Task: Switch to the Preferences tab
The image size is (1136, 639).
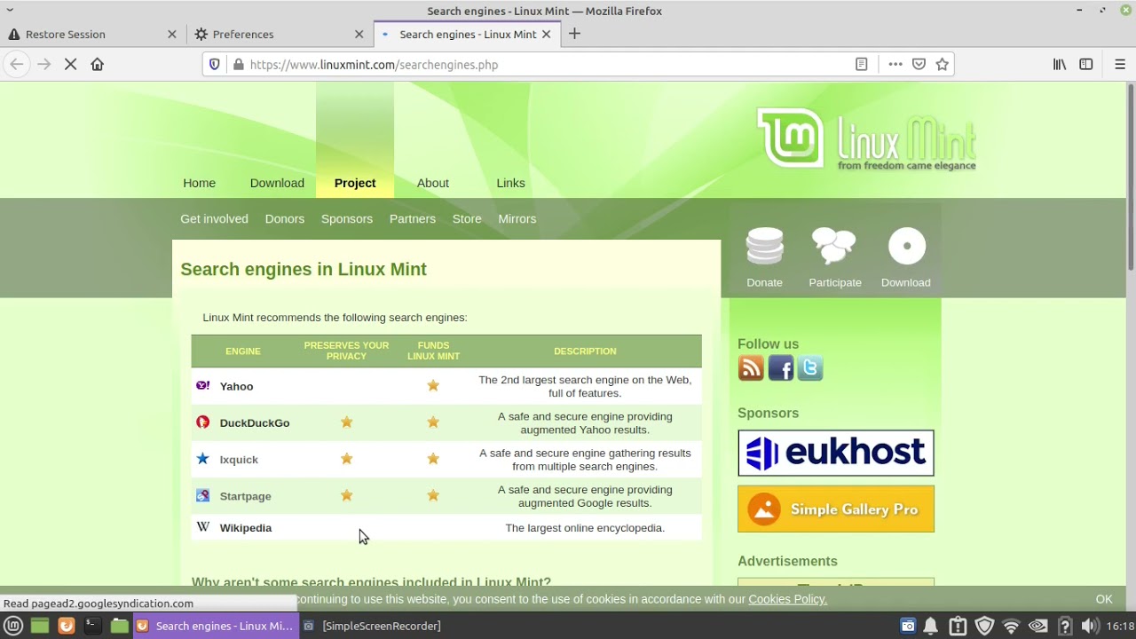Action: (280, 34)
